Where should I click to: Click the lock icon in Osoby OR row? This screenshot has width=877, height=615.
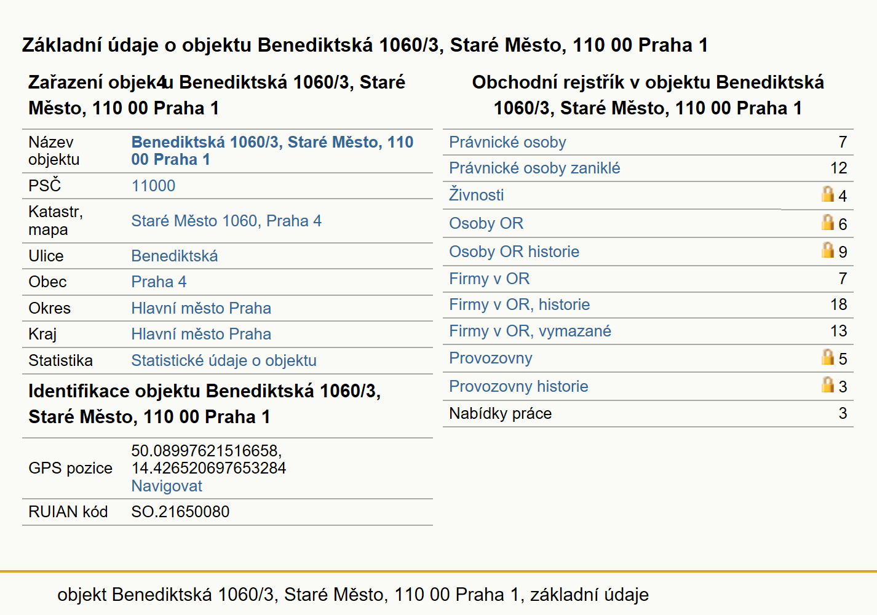point(828,223)
